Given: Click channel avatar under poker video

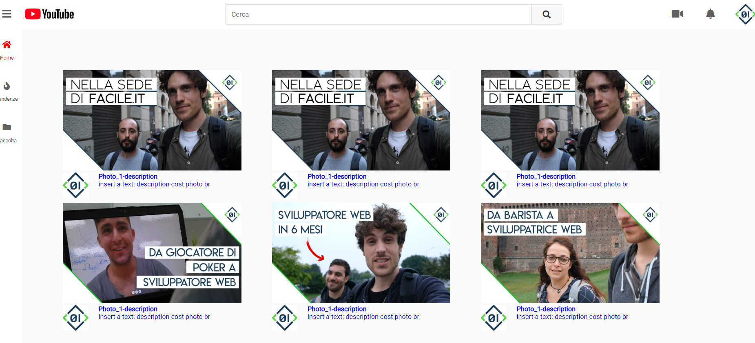Looking at the screenshot, I should [76, 318].
